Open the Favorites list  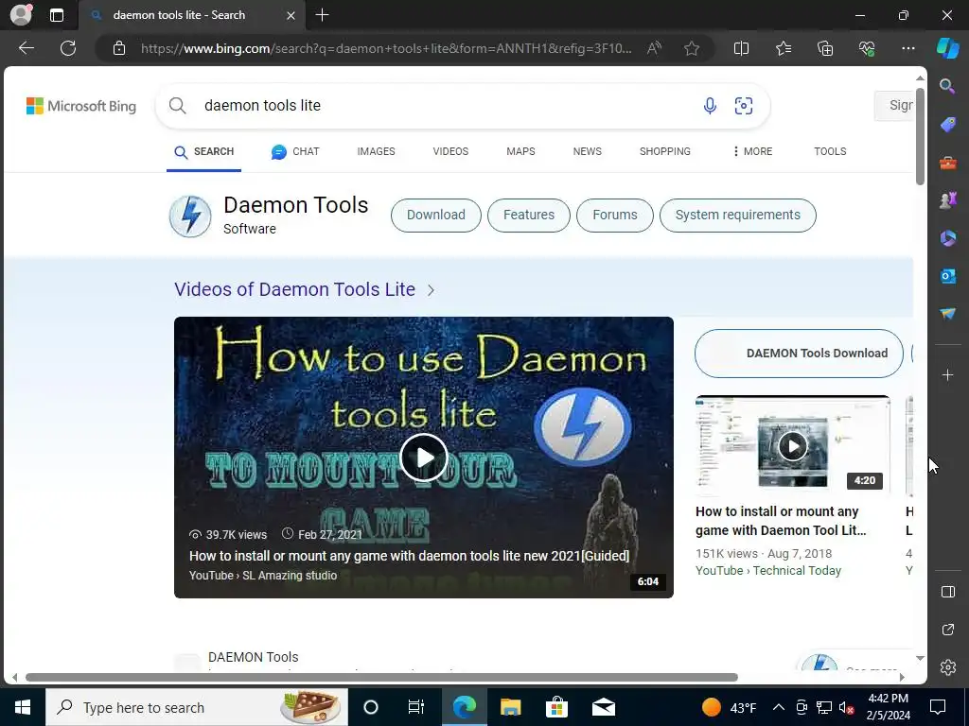[x=783, y=48]
